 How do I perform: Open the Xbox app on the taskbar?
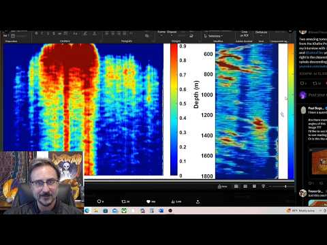coord(124,211)
